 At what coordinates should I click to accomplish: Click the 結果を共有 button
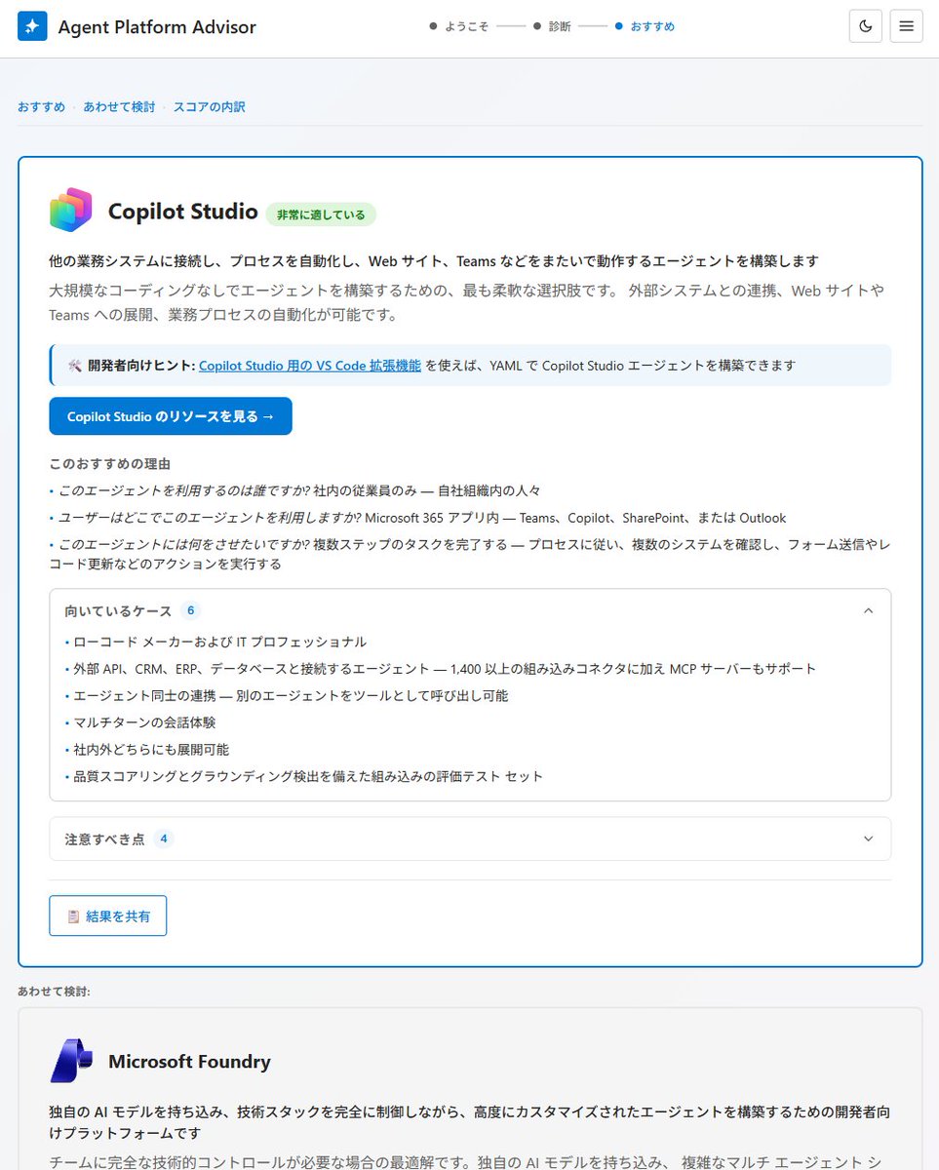click(107, 916)
